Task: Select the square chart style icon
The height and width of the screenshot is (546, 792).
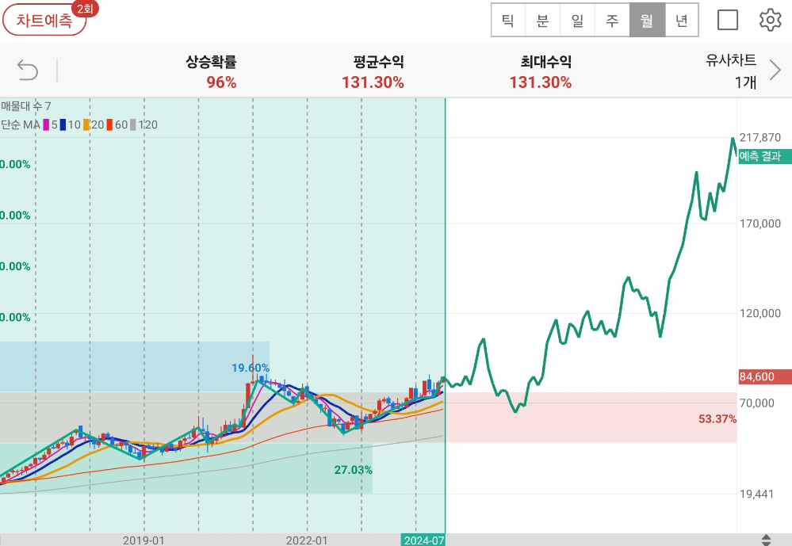Action: [727, 19]
